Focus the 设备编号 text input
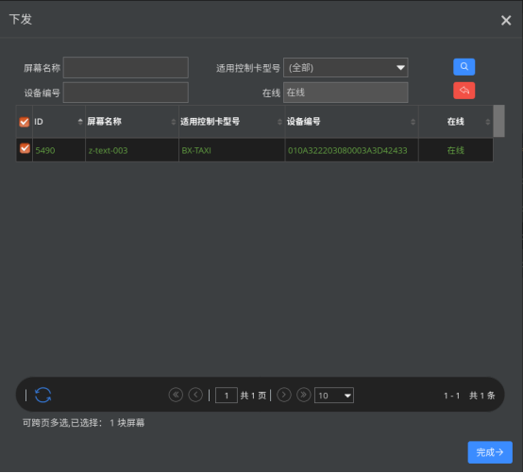Viewport: 523px width, 473px height. (126, 93)
